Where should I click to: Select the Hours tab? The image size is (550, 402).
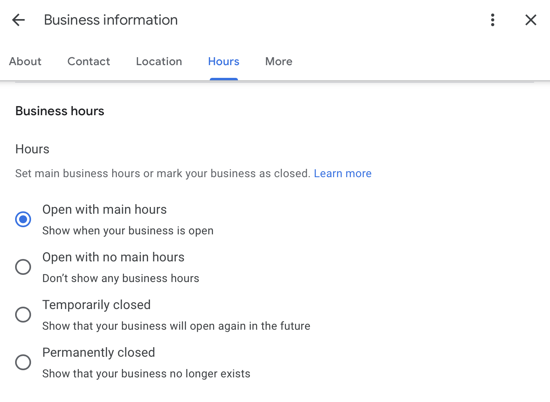(224, 62)
